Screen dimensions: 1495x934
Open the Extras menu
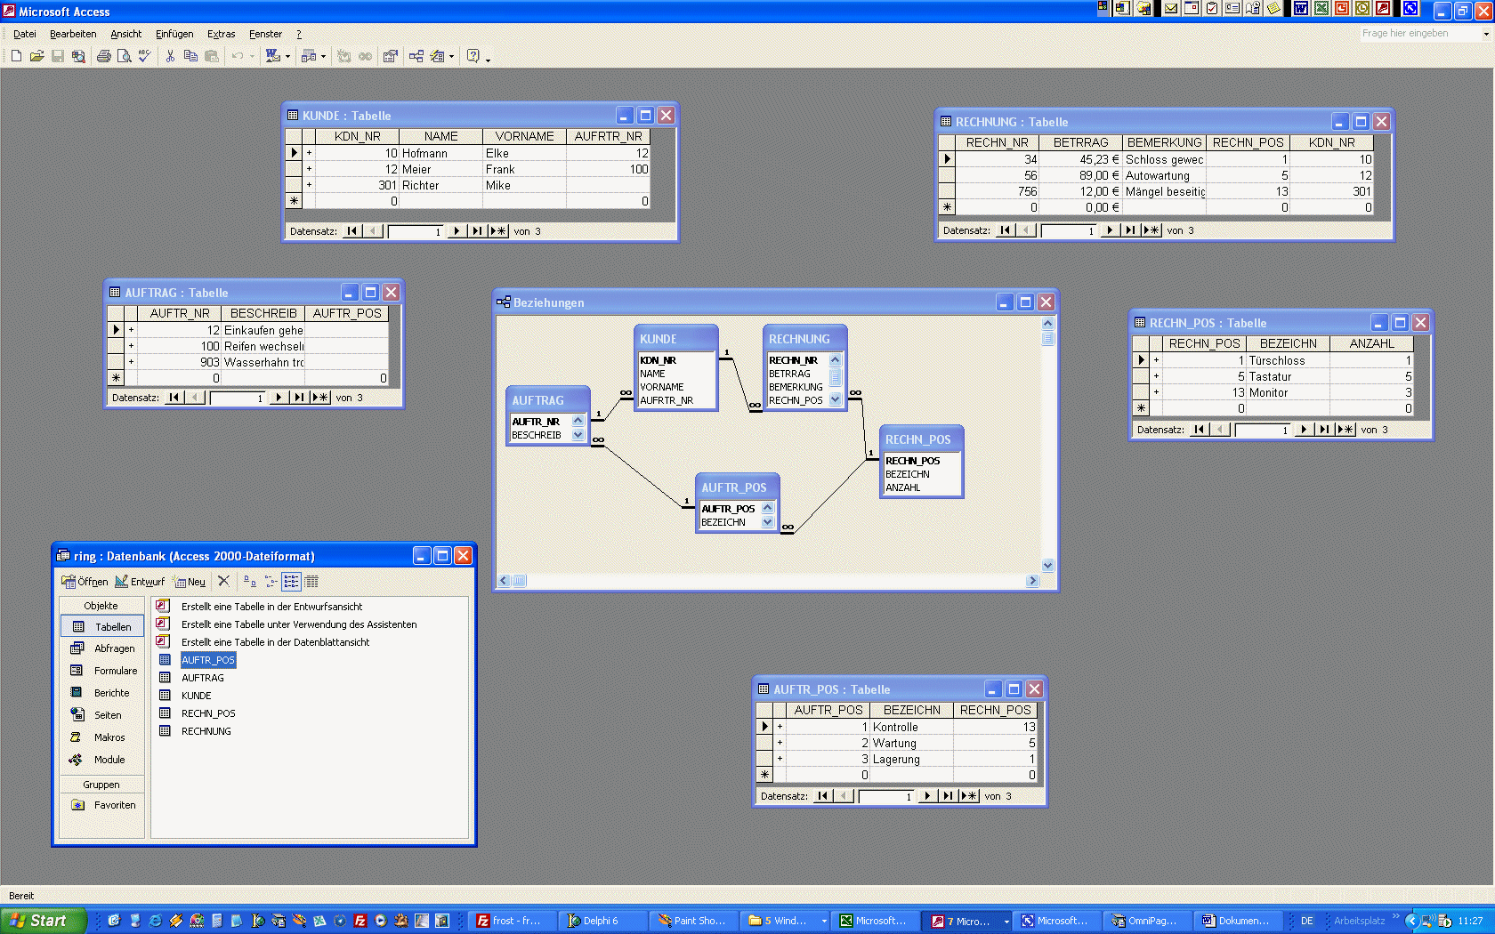222,34
